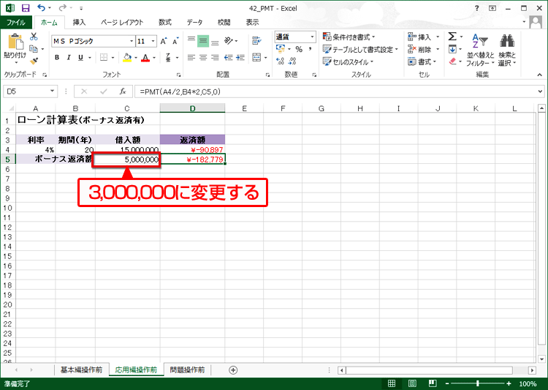Switch to the データ ribbon tab
This screenshot has width=548, height=390.
click(x=194, y=23)
